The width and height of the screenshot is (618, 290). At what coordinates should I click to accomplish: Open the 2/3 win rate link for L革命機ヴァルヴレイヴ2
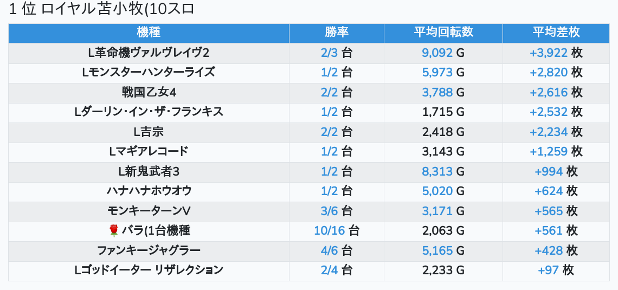pyautogui.click(x=329, y=53)
